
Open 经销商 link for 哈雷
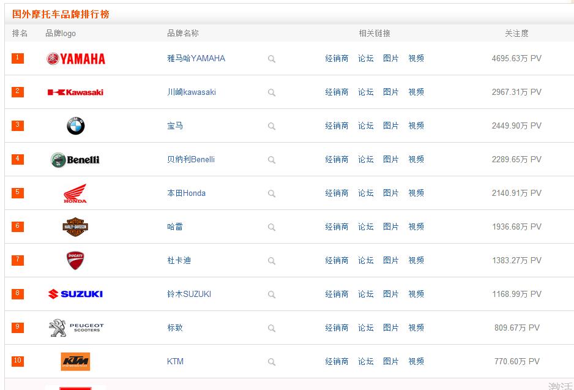(337, 227)
